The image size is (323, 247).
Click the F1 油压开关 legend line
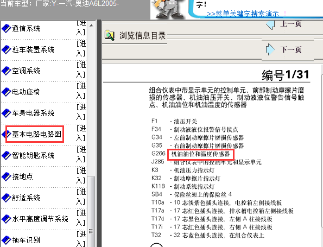[174, 122]
